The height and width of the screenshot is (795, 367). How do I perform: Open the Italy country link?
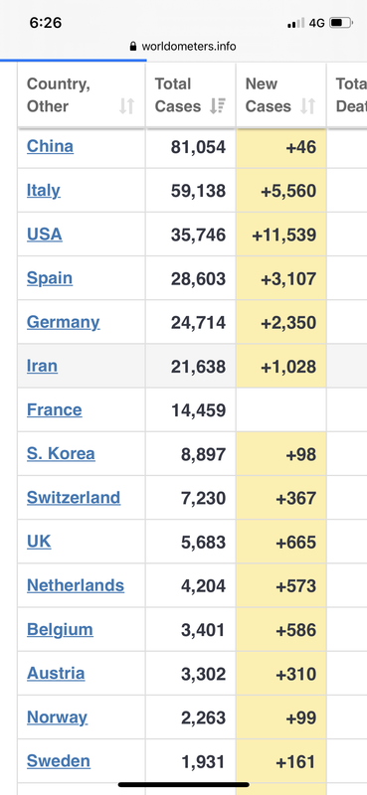pyautogui.click(x=43, y=191)
